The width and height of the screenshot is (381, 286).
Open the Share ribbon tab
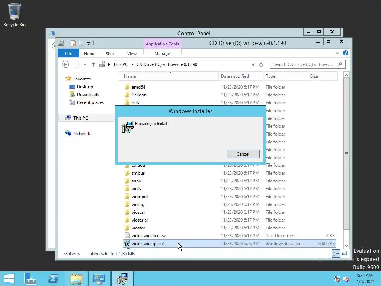coord(111,54)
